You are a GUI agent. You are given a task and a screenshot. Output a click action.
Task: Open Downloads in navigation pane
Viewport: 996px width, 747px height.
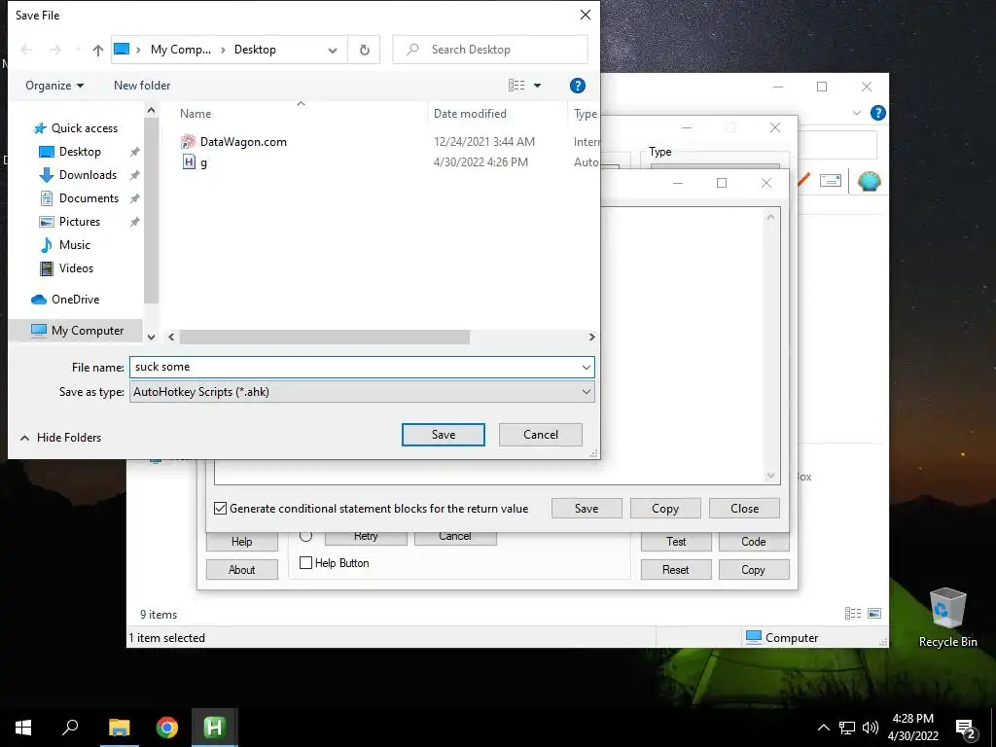pos(88,175)
